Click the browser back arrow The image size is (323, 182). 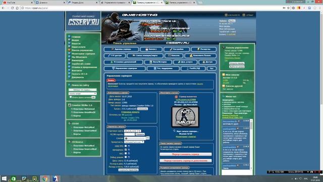point(3,8)
